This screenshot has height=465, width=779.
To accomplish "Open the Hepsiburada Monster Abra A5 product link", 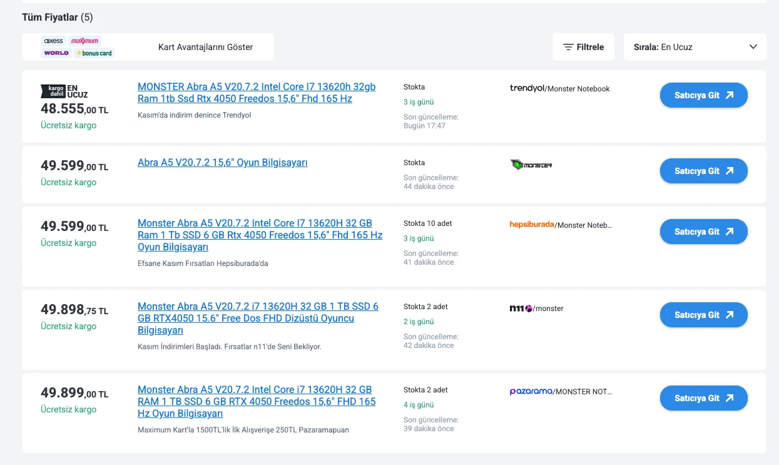I will [260, 235].
